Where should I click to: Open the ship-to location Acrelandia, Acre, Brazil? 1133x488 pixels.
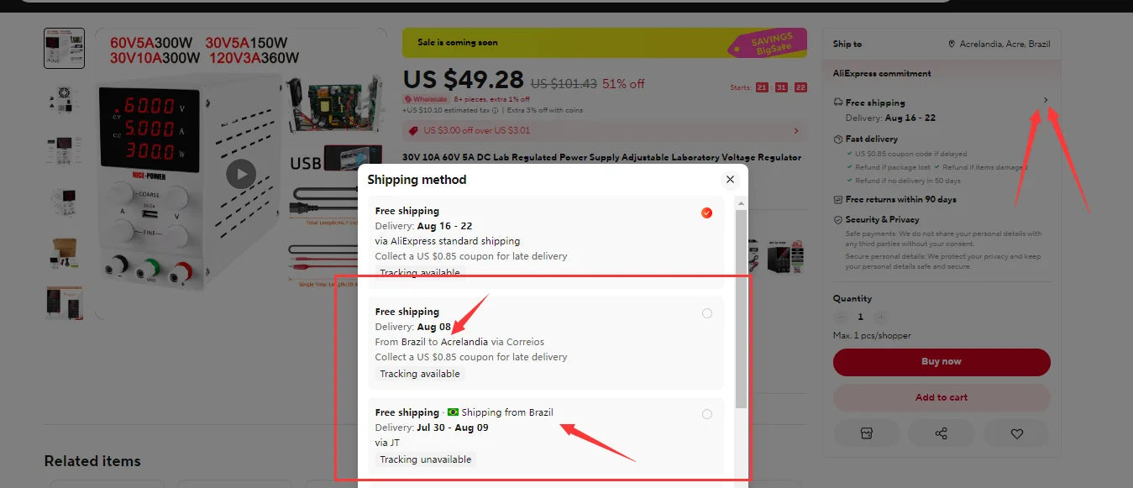(1004, 44)
